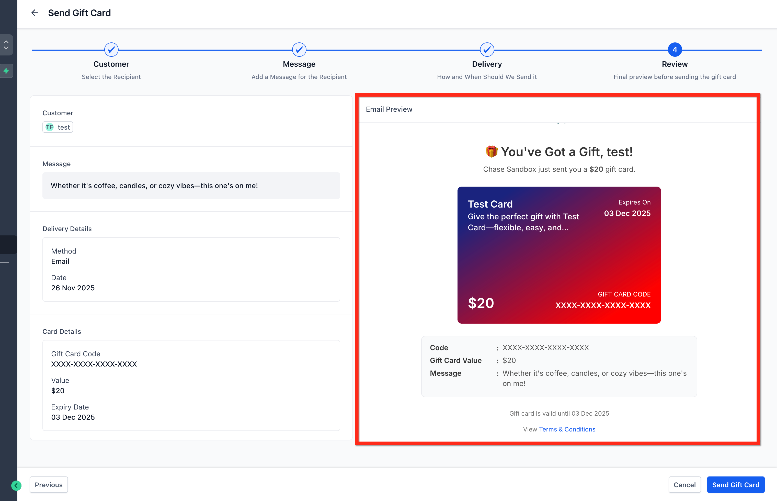Open the Delivery step label

pyautogui.click(x=487, y=64)
